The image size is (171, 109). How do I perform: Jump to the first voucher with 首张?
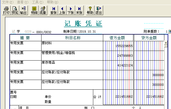[54, 10]
